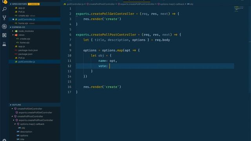251x141 pixels.
Task: Click res.render('create') on line 16
Action: pos(102,87)
